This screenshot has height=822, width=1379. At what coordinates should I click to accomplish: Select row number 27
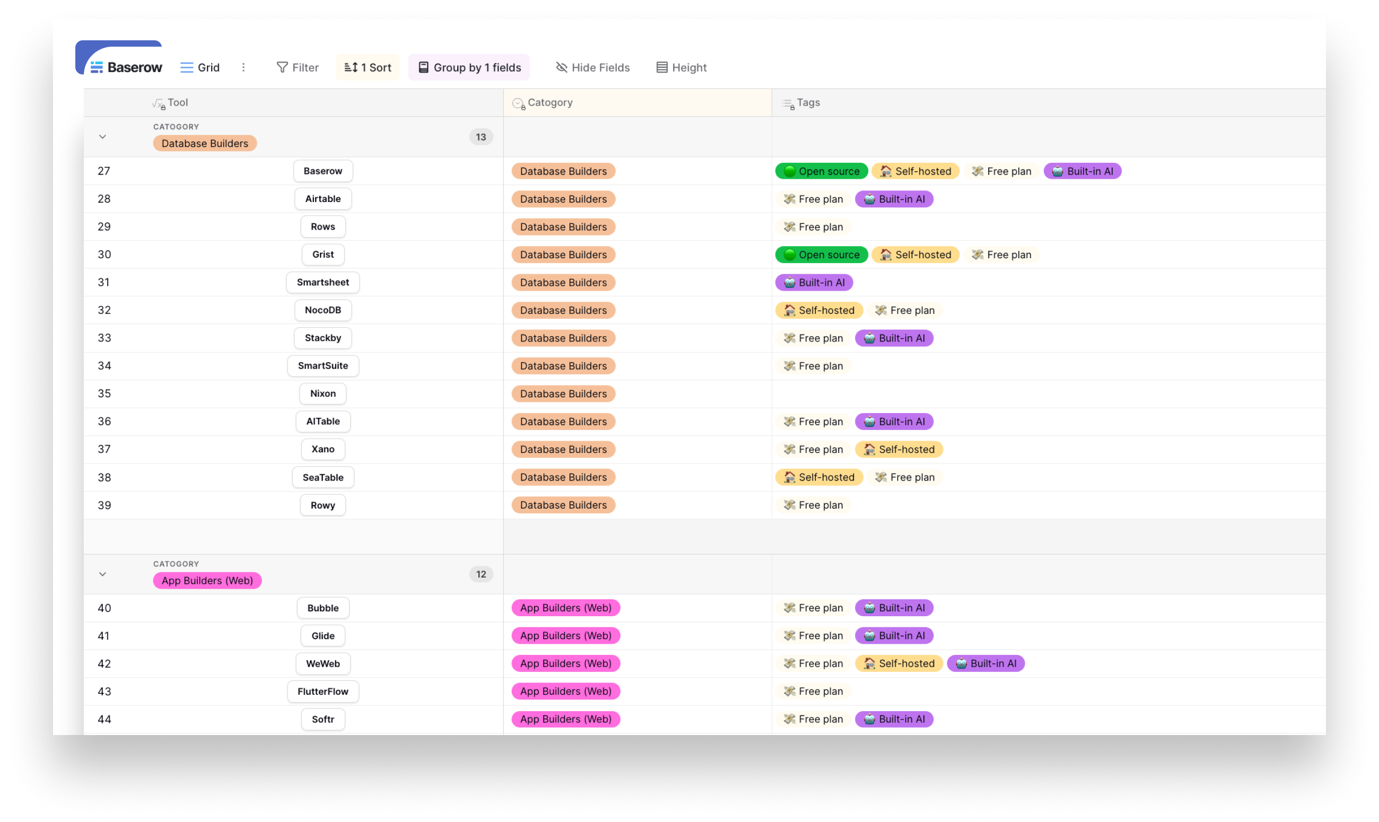click(x=104, y=171)
